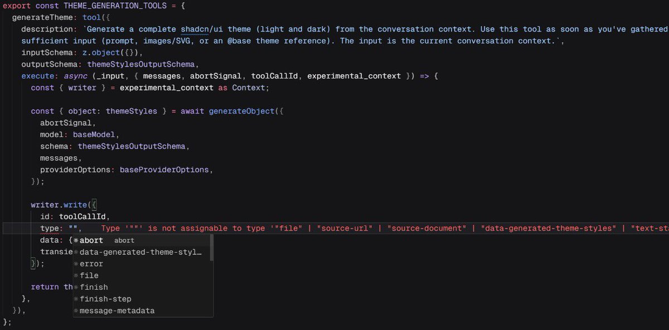Viewport: 669px width, 330px height.
Task: Click the 'await' keyword
Action: [x=192, y=111]
